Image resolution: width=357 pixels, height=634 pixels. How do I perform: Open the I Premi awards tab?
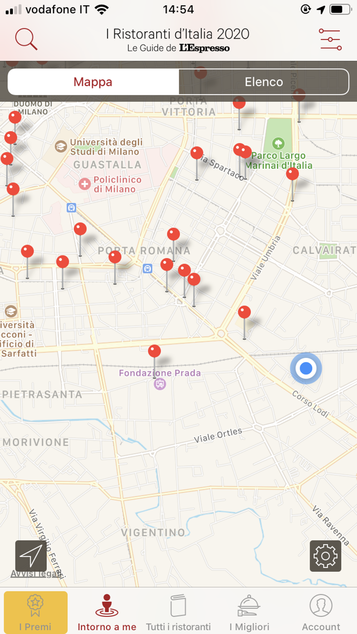tap(35, 612)
